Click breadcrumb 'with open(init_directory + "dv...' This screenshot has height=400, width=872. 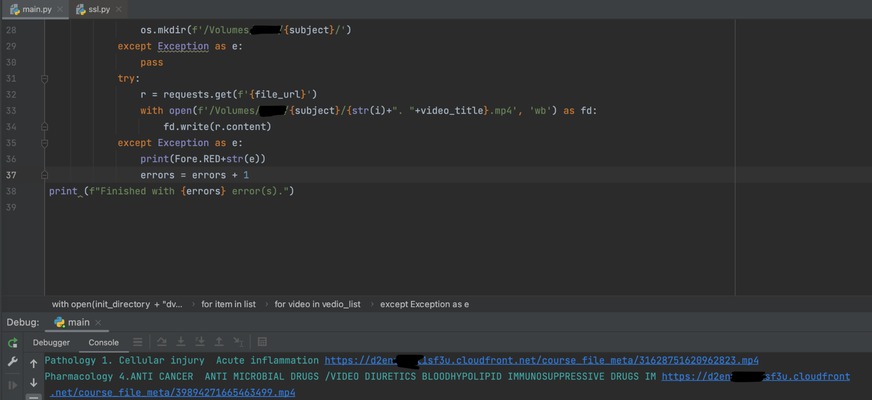point(117,304)
